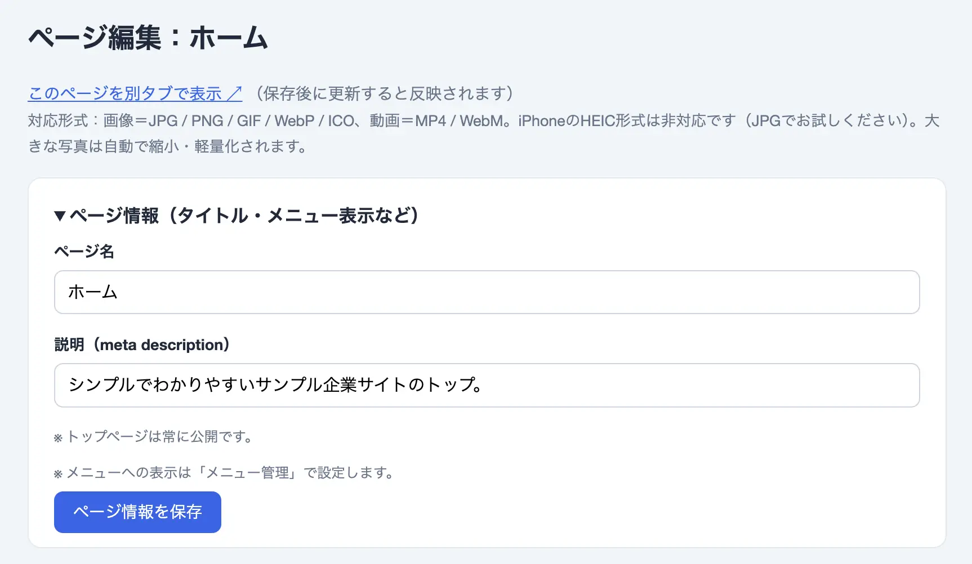
Task: Save with the ページ情報を保存 button
Action: pyautogui.click(x=137, y=512)
